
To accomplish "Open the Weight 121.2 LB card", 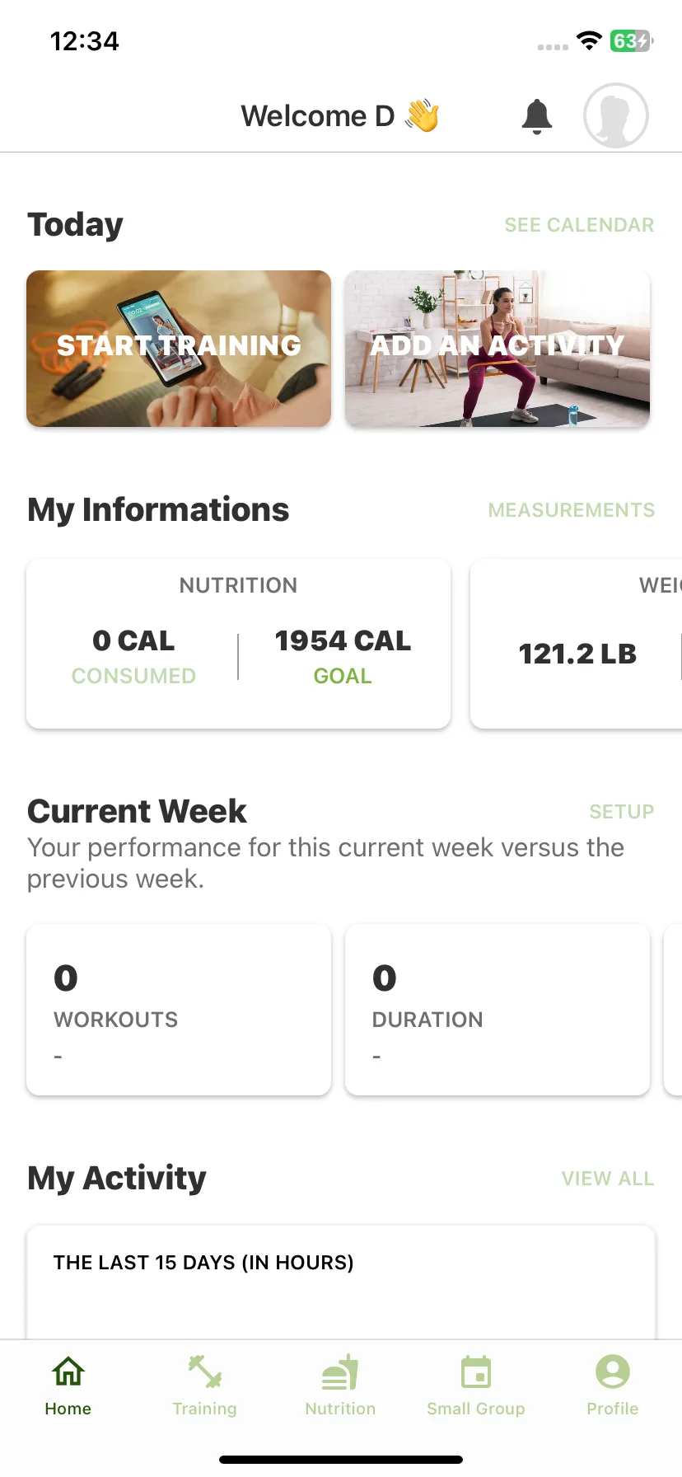I will coord(577,644).
